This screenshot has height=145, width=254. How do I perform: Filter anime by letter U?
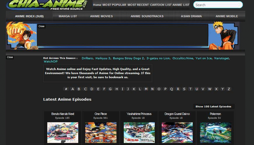click(197, 89)
